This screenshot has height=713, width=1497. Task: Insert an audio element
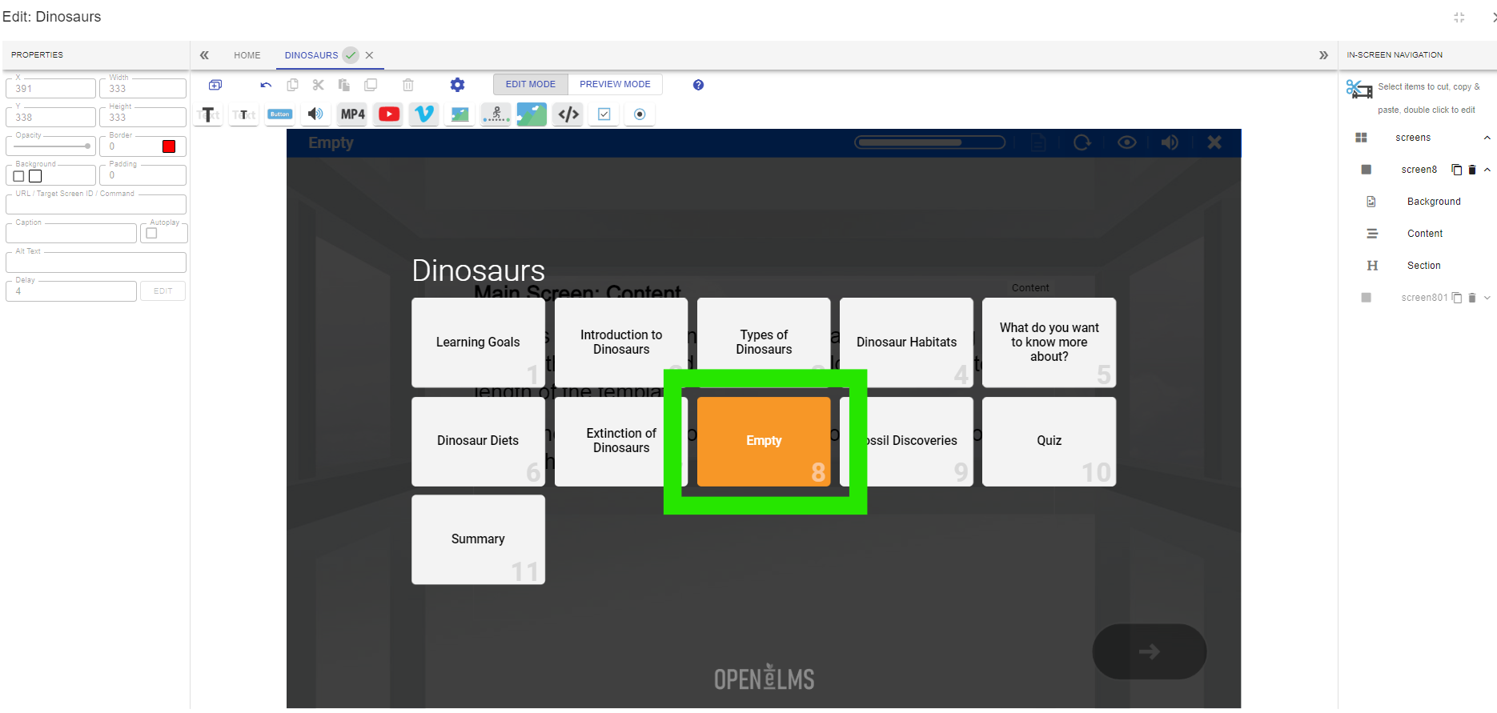click(316, 114)
